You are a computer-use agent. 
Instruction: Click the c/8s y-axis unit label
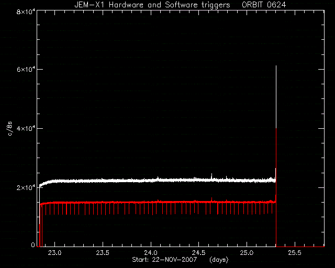(x=9, y=128)
